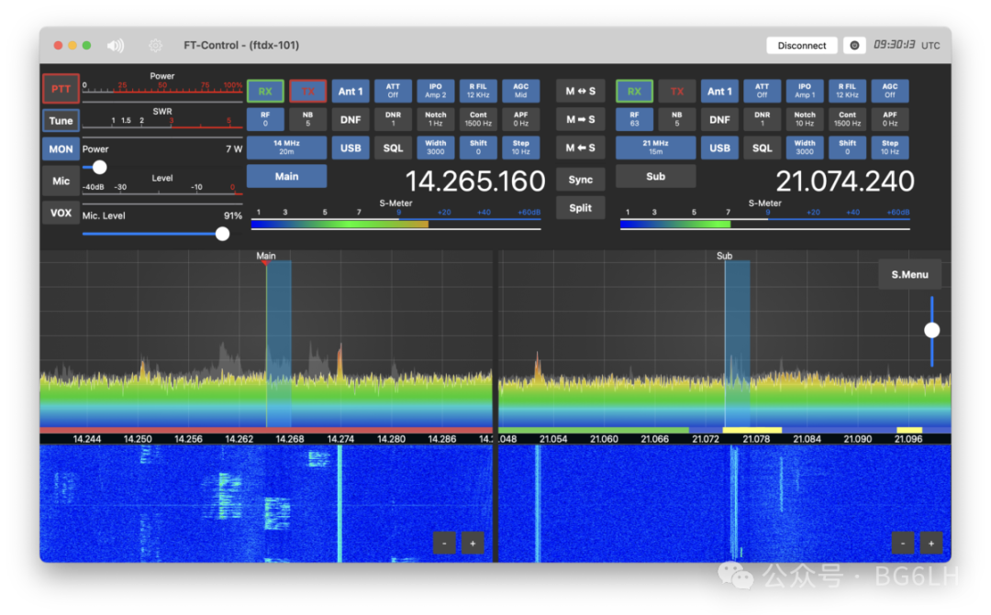Open sub USB mode selector
The width and height of the screenshot is (991, 615).
[719, 148]
